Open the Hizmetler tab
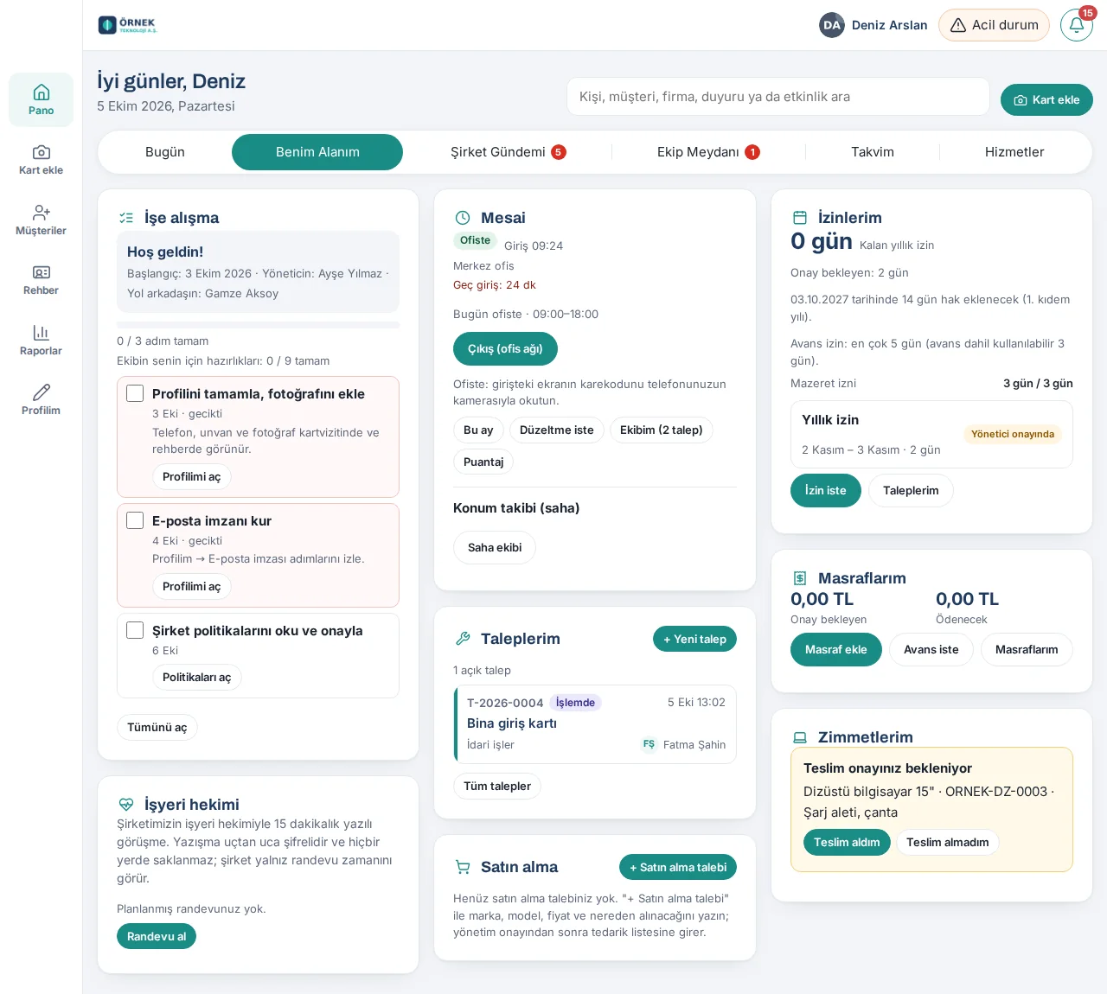This screenshot has height=994, width=1107. pos(1014,152)
